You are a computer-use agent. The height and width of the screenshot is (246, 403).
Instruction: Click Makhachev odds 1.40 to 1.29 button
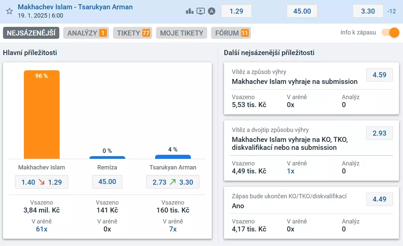(x=41, y=182)
